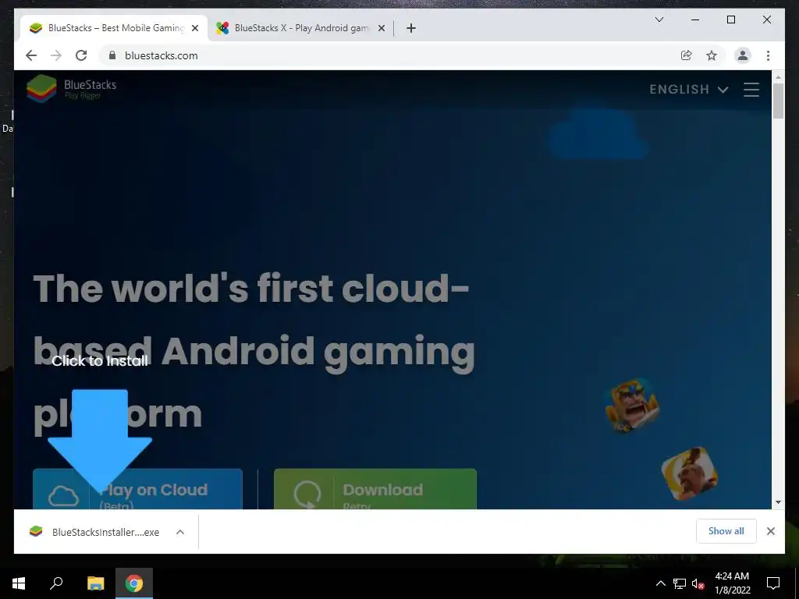
Task: Switch to the BlueStacks X tab
Action: pyautogui.click(x=300, y=28)
